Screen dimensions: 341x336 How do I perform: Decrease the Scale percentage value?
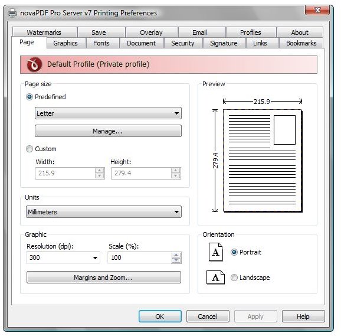[176, 260]
